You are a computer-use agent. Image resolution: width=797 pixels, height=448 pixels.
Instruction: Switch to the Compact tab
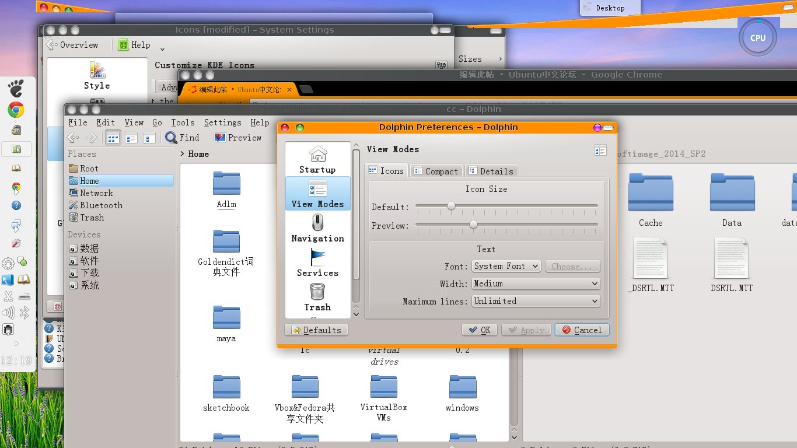pyautogui.click(x=436, y=171)
